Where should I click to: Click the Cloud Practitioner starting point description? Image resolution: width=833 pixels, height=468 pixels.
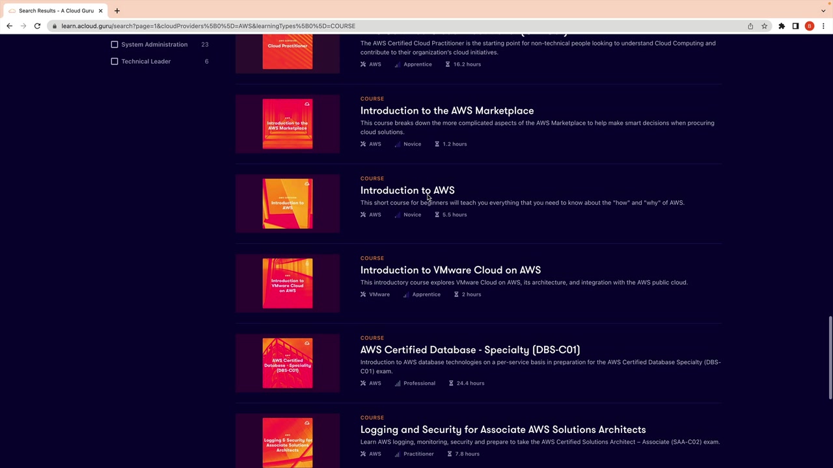tap(538, 47)
